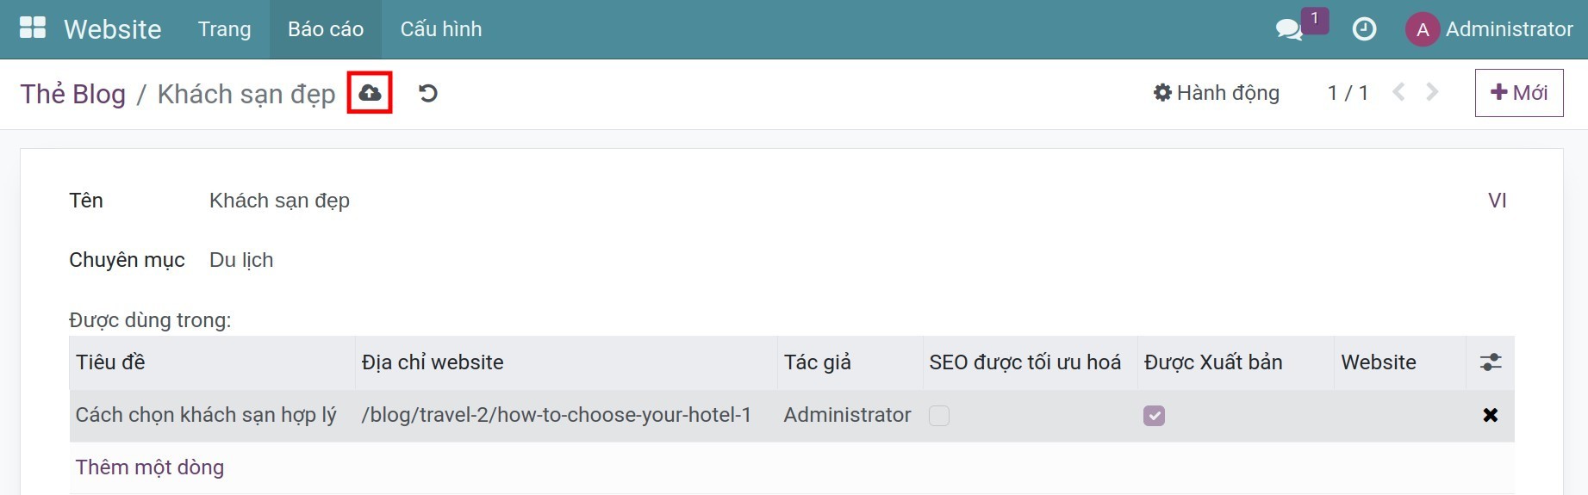Toggle the Được Xuất bản checkbox
Screen dimensions: 1588x495
click(1154, 416)
